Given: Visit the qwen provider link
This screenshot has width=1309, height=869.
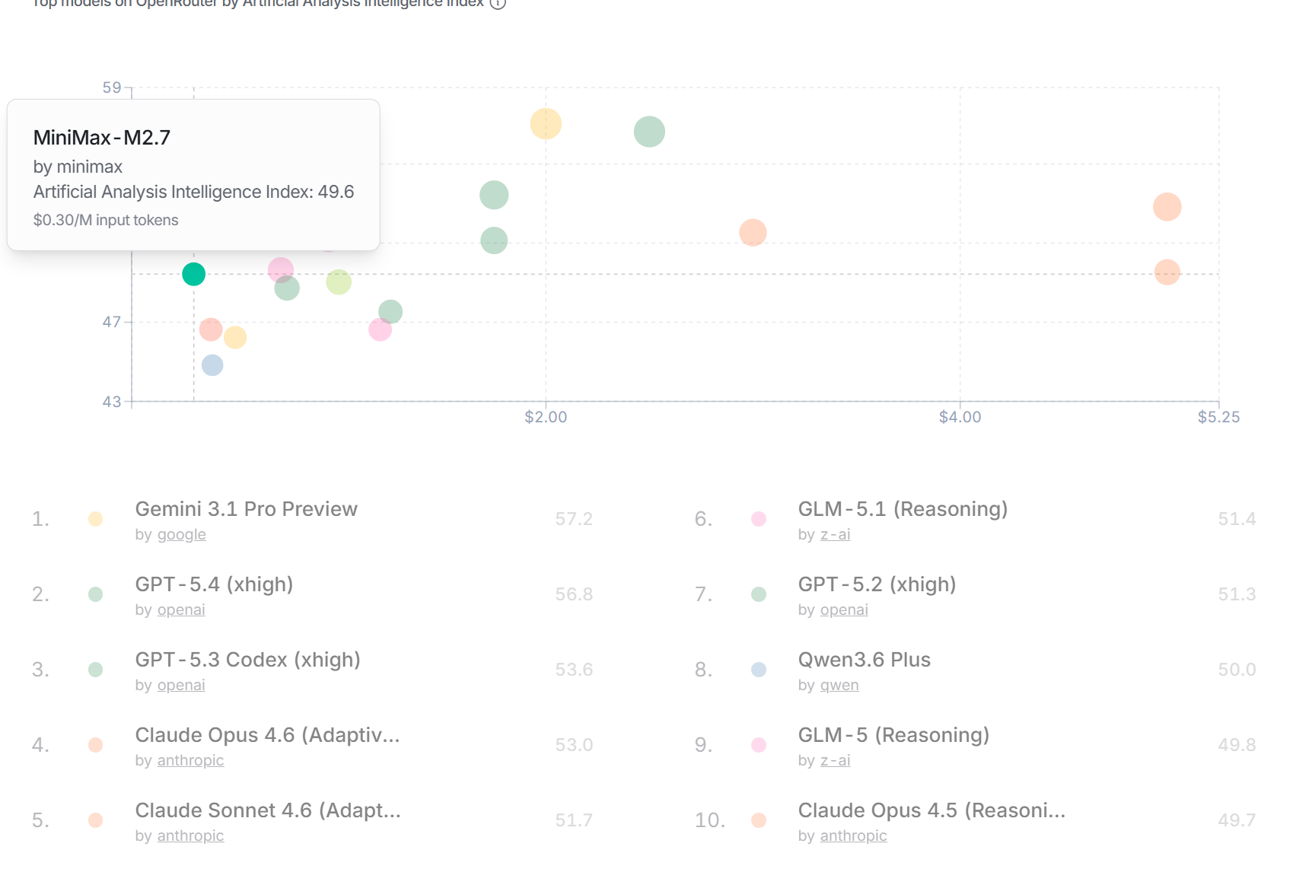Looking at the screenshot, I should (839, 686).
